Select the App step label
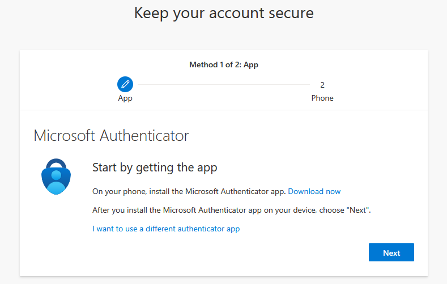This screenshot has height=284, width=447. (x=125, y=98)
